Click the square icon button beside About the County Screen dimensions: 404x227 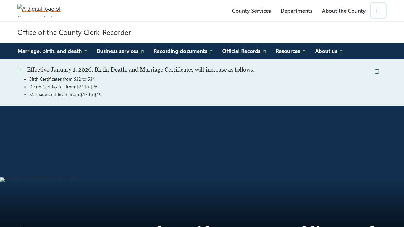pos(378,11)
